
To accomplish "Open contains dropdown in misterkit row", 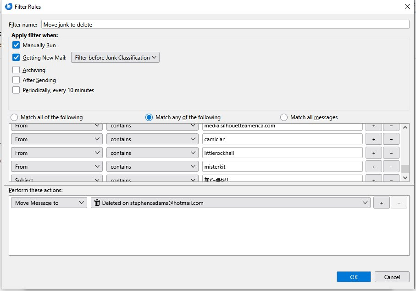I will [x=152, y=167].
